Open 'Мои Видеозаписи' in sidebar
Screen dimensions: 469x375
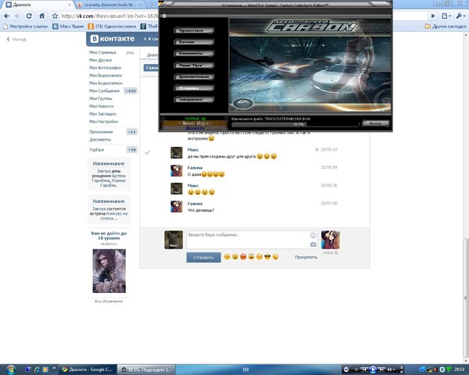106,76
